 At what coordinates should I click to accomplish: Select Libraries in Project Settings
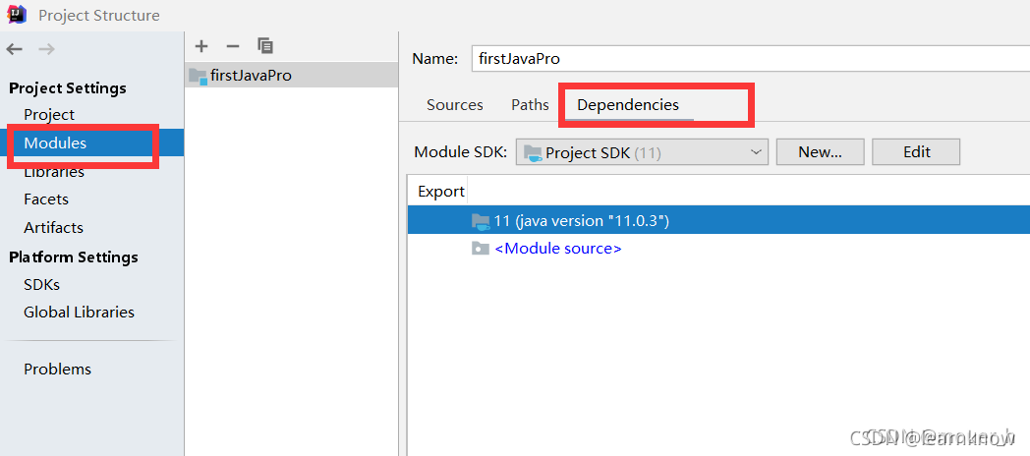point(54,172)
